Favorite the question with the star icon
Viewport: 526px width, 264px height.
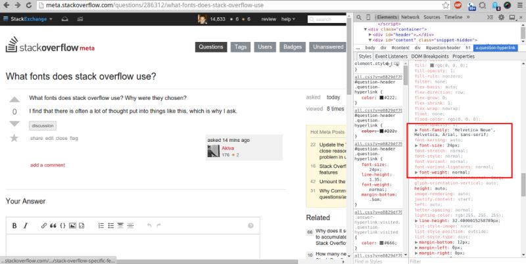pyautogui.click(x=14, y=138)
